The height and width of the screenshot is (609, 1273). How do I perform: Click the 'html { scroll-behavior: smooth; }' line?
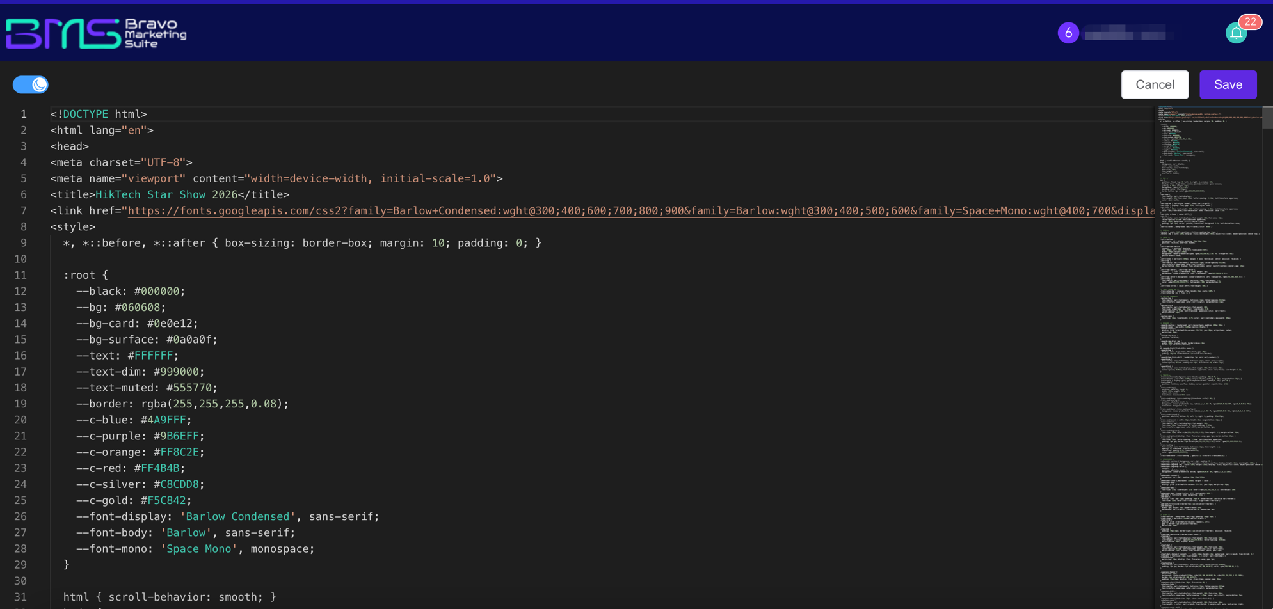click(170, 597)
